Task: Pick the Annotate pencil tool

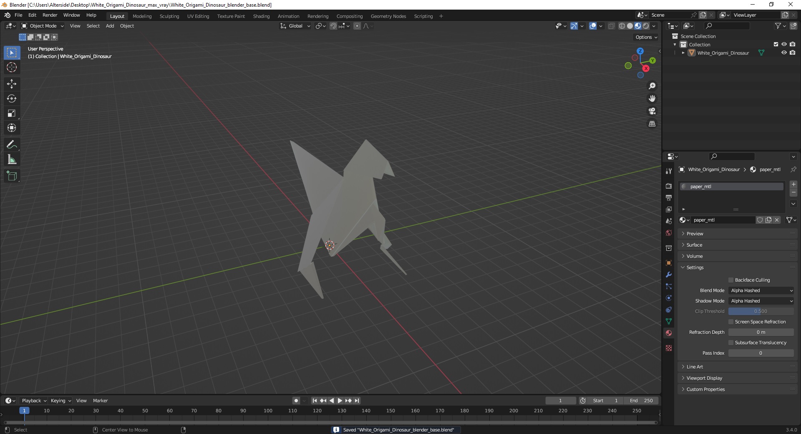Action: coord(12,145)
